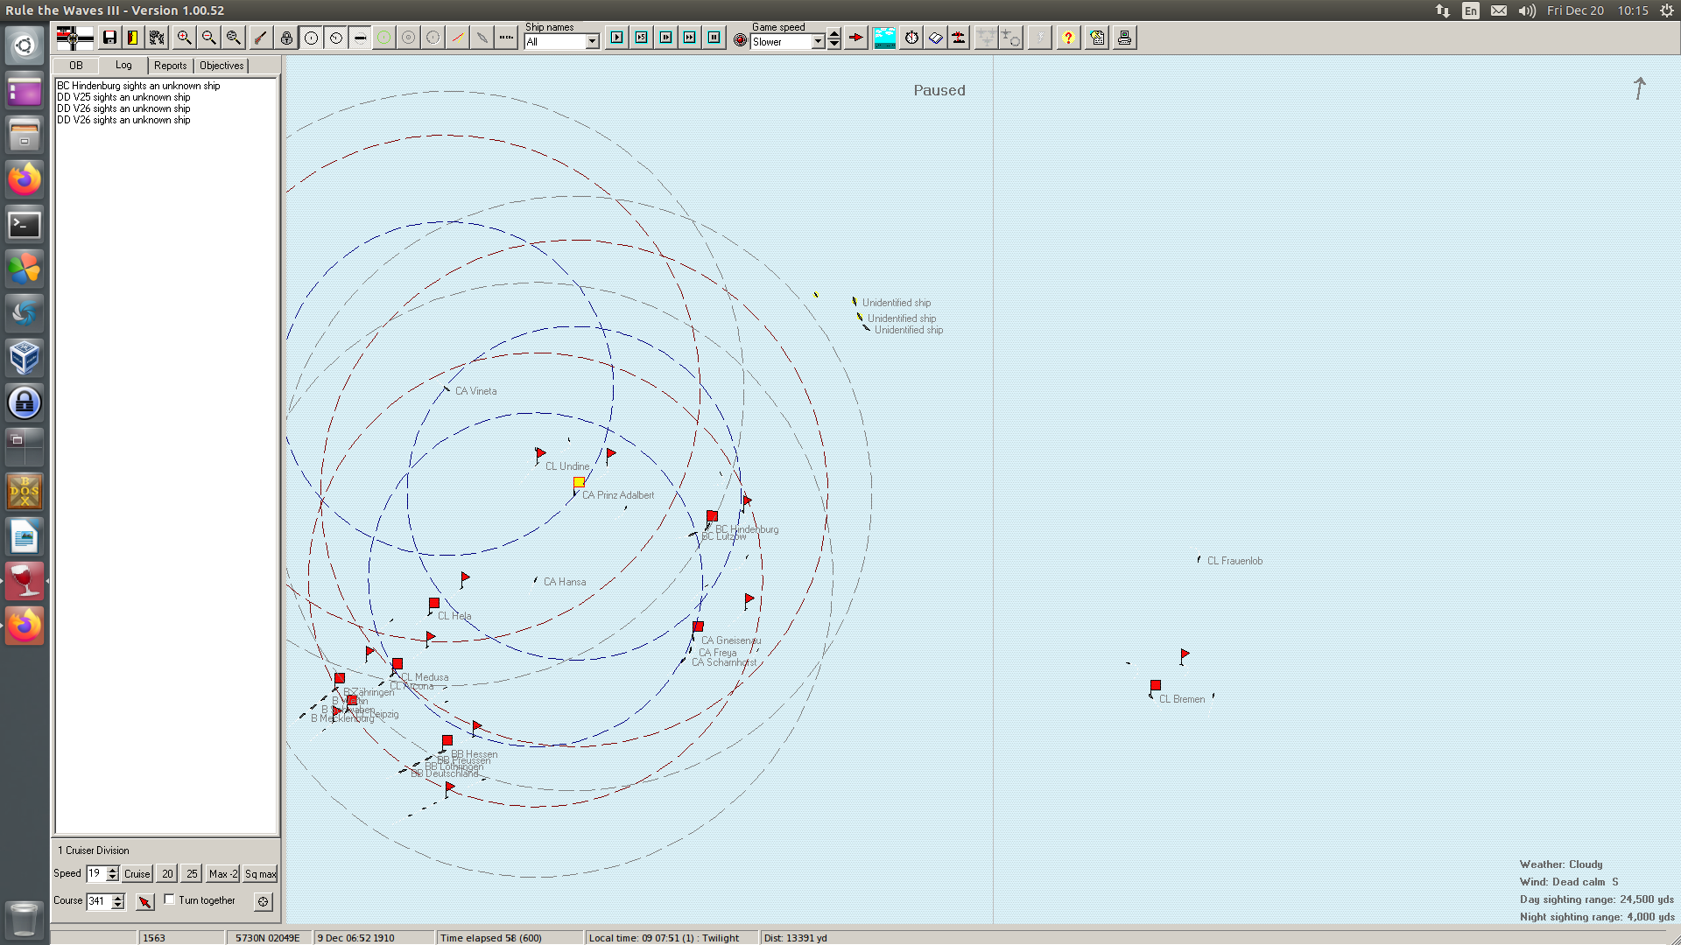Expand the Game speed dropdown
The height and width of the screenshot is (945, 1681).
click(818, 42)
